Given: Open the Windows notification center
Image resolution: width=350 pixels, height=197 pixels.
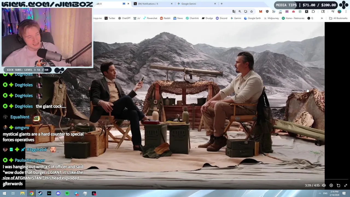Looking at the screenshot, I should pyautogui.click(x=344, y=193).
